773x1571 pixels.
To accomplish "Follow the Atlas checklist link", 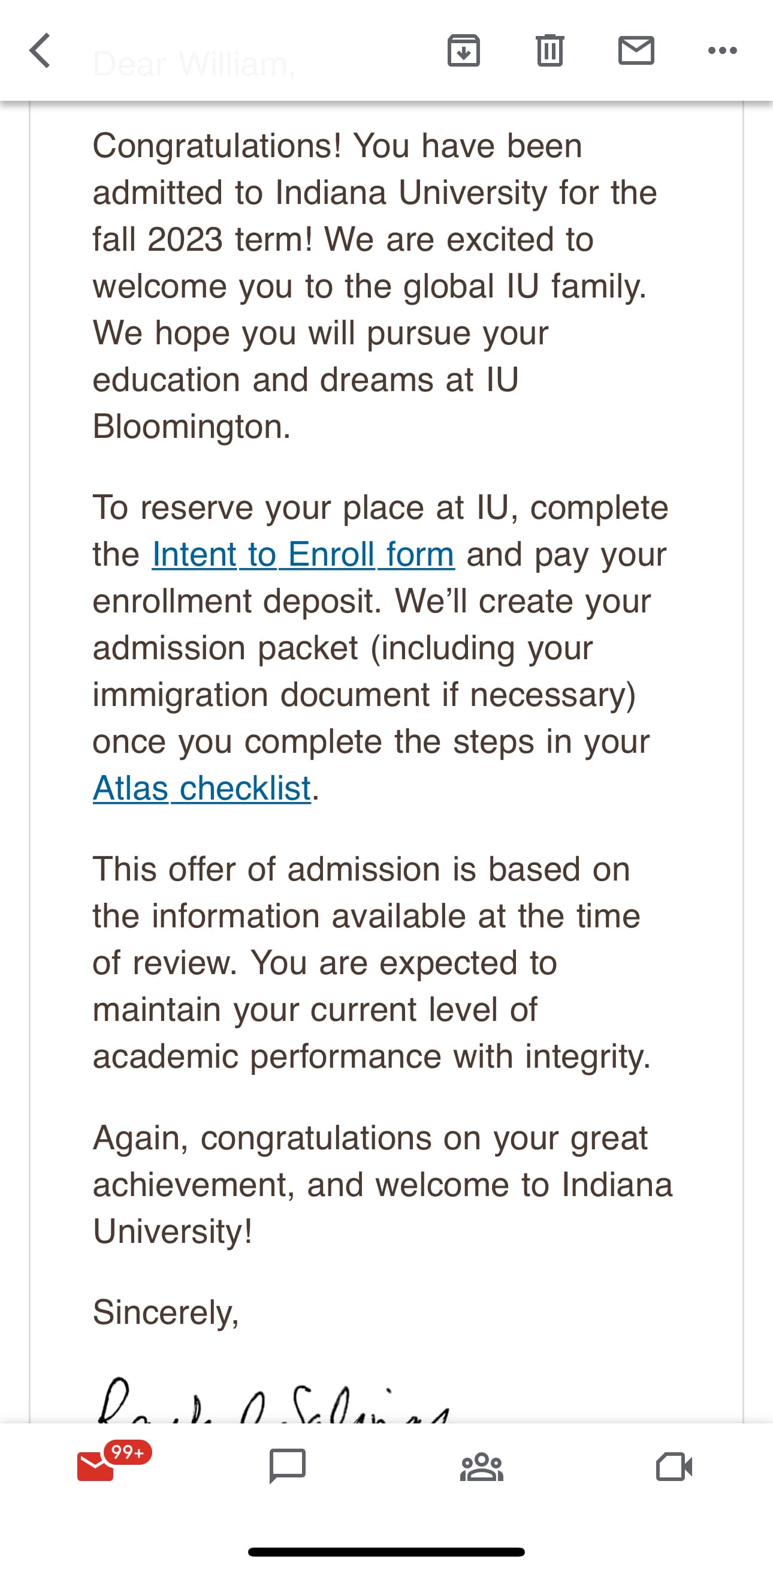I will pos(201,788).
